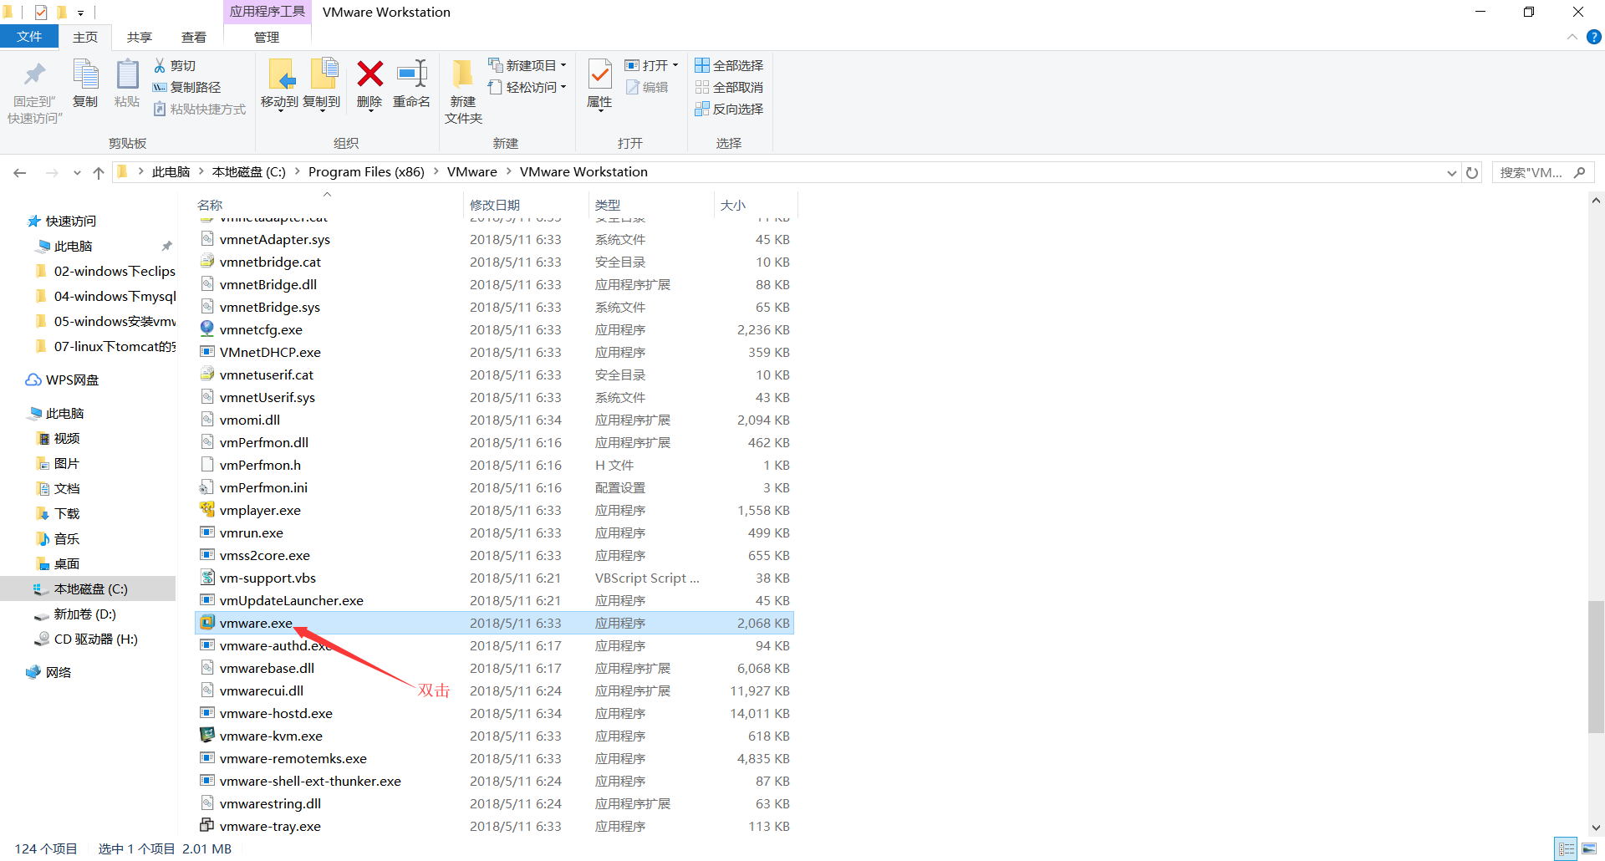
Task: Click scrollbar down arrow in file list
Action: 1596,828
